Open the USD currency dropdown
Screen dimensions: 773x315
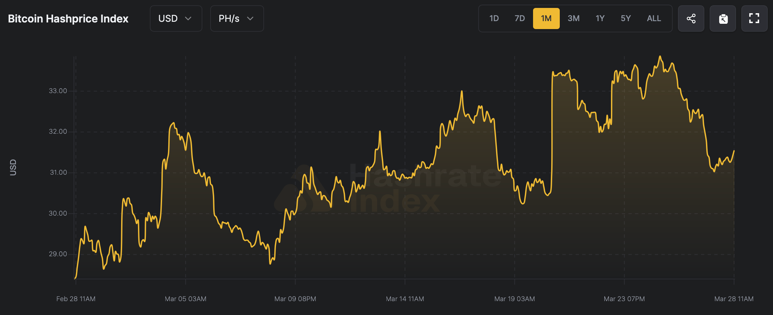[x=176, y=18]
